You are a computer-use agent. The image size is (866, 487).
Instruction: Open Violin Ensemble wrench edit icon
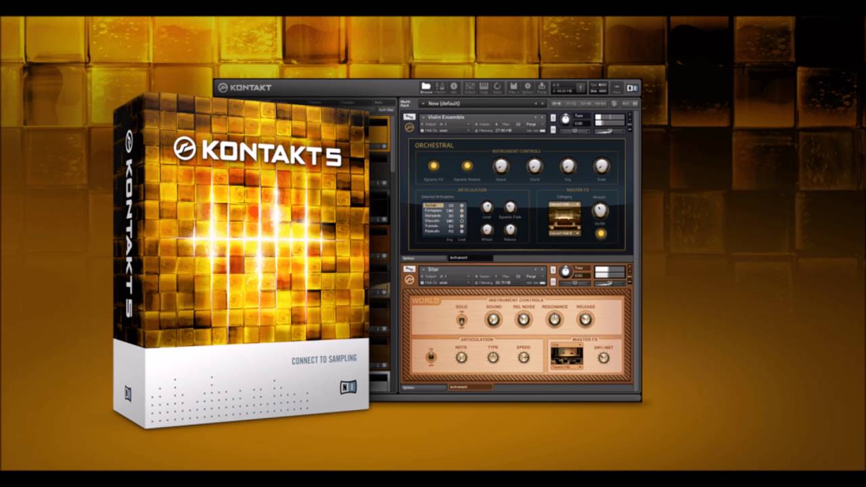[409, 117]
